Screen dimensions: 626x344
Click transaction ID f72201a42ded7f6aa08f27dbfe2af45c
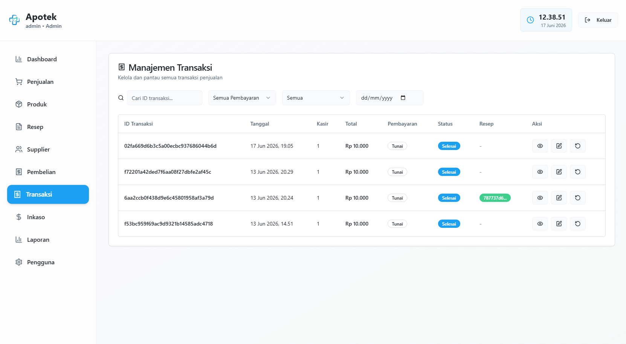[x=168, y=172]
